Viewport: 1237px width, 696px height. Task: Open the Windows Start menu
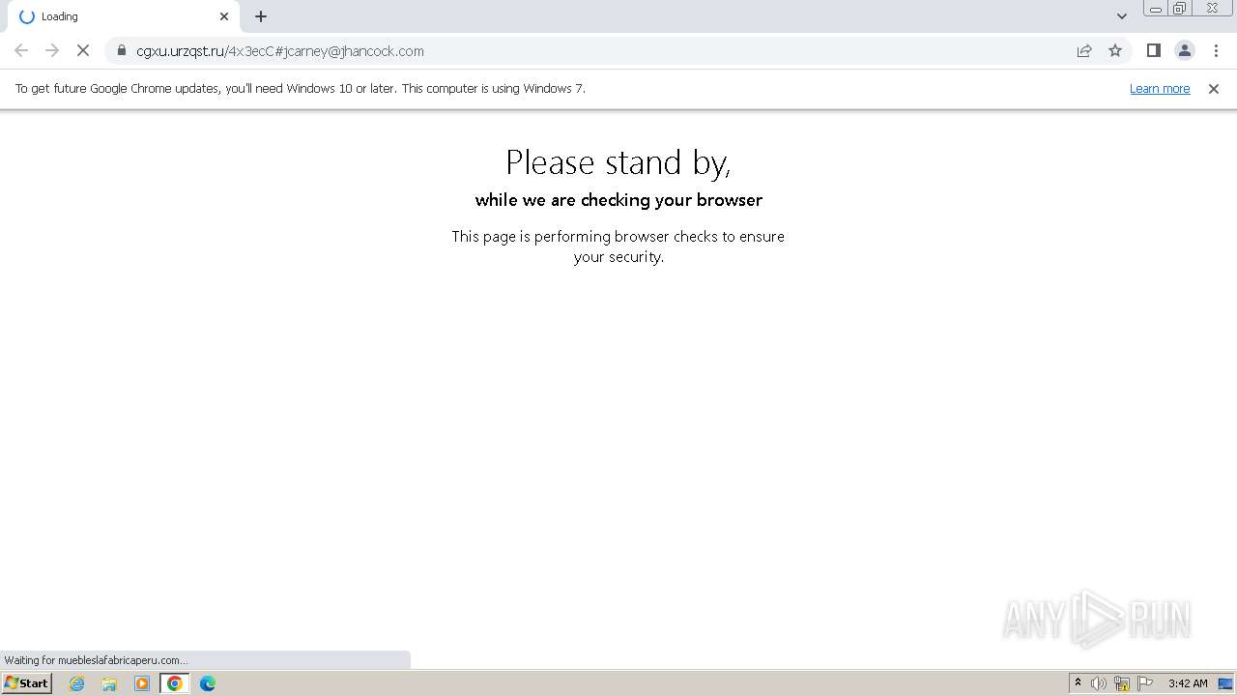[x=27, y=683]
